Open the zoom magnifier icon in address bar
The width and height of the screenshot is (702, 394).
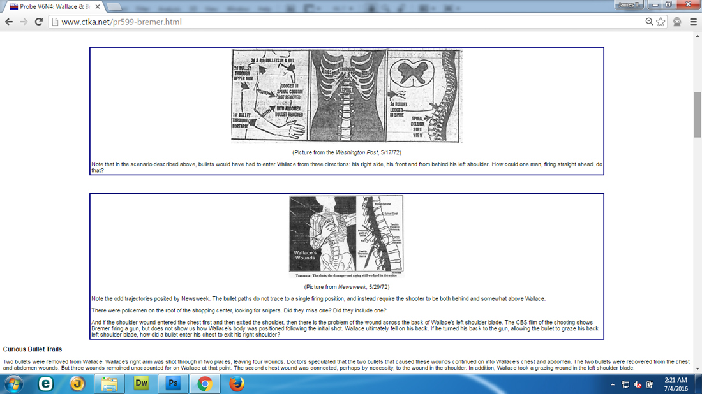click(x=649, y=22)
